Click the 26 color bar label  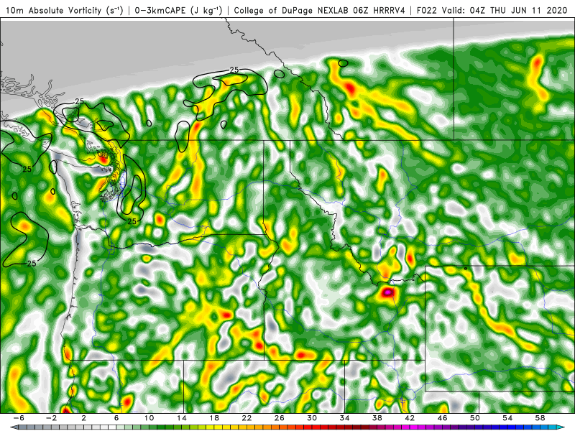(280, 418)
